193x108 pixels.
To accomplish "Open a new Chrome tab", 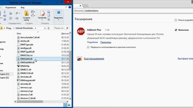I will [x=86, y=6].
